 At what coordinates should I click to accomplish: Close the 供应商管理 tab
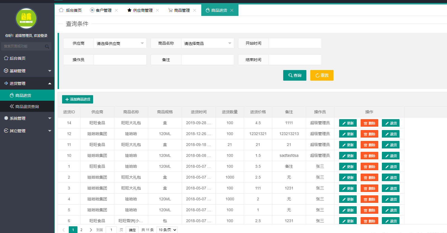coord(157,10)
